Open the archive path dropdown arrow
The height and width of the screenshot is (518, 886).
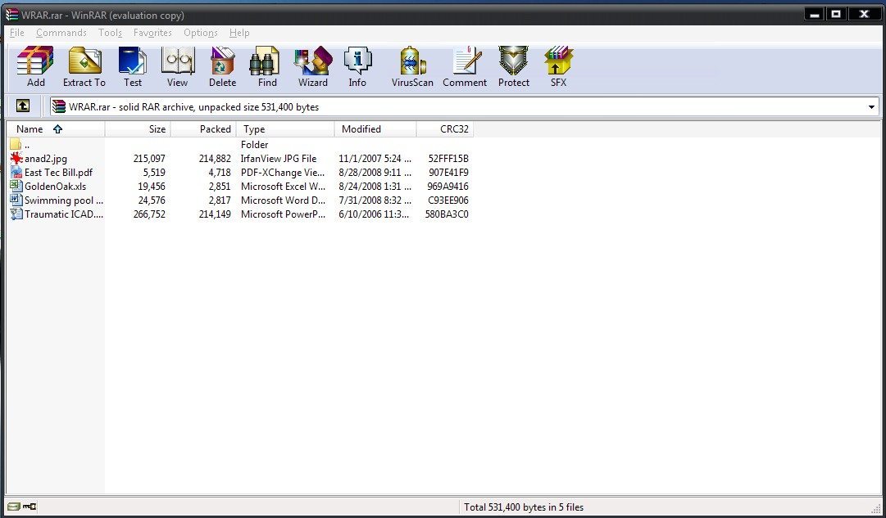click(872, 106)
